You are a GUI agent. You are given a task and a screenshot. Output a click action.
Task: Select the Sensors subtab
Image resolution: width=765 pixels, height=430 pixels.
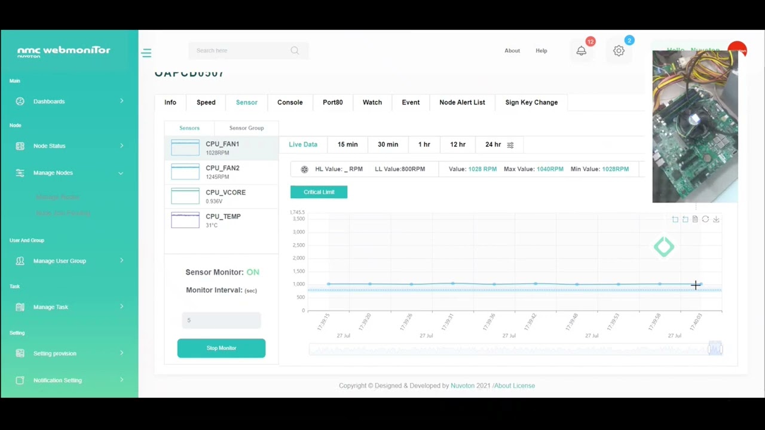(189, 128)
